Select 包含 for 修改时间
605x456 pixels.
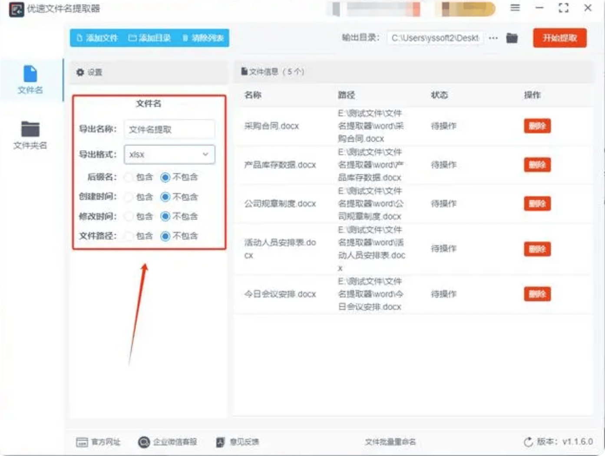pos(129,216)
